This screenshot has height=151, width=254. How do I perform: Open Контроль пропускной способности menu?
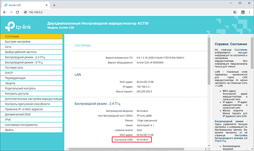coord(31,104)
